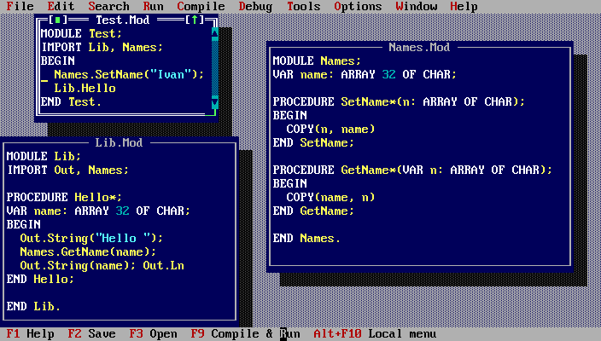Click F2 Save in the status bar
The image size is (601, 341).
[92, 334]
